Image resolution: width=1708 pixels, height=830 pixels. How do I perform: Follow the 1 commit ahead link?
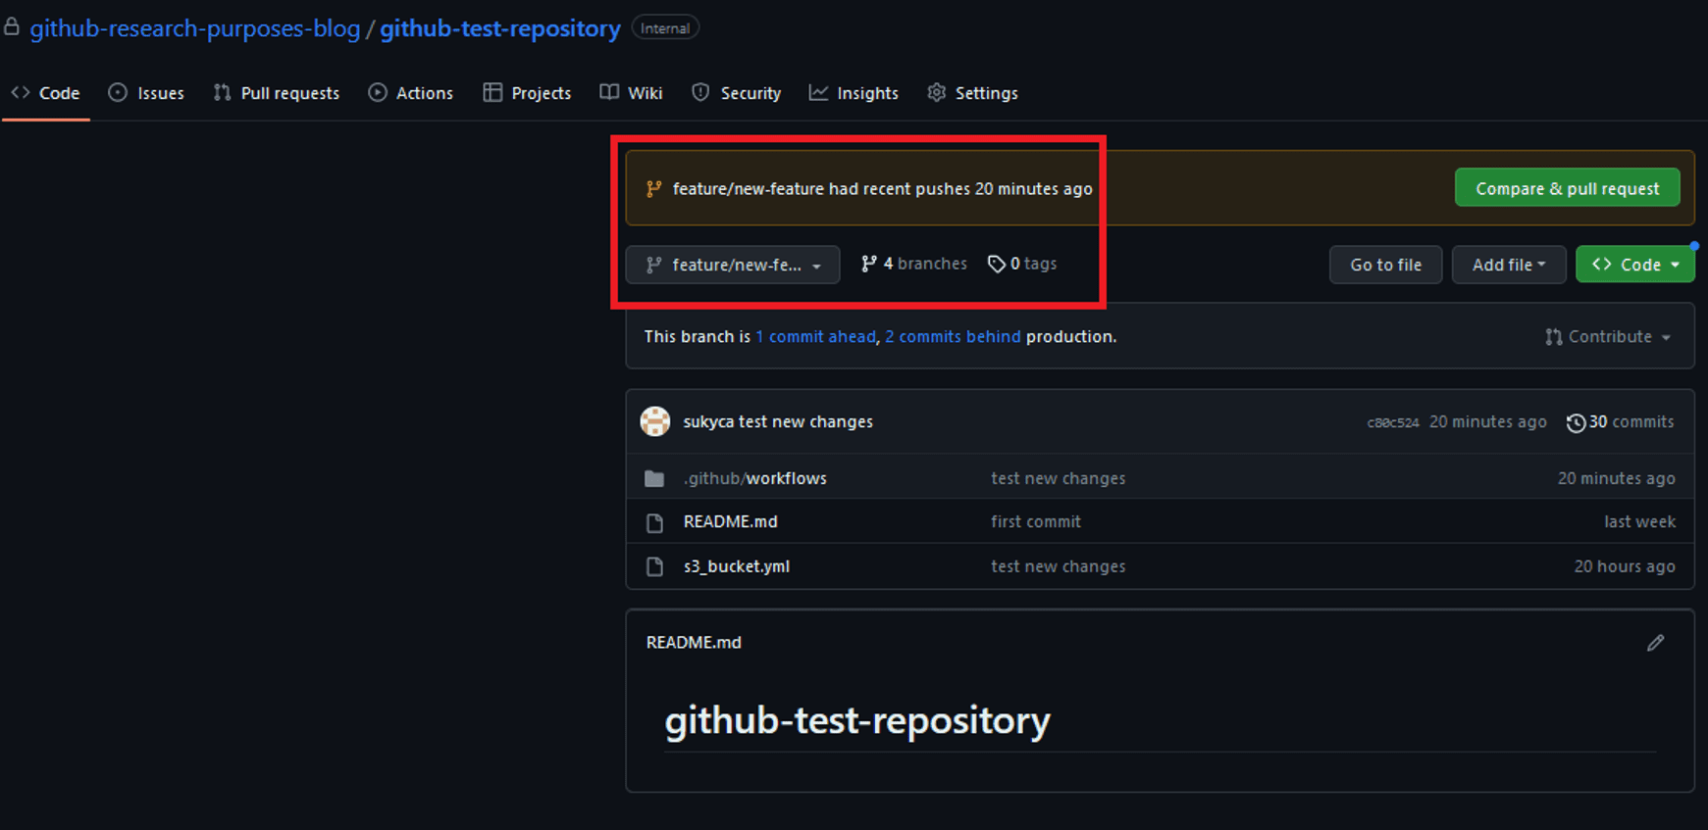coord(815,336)
